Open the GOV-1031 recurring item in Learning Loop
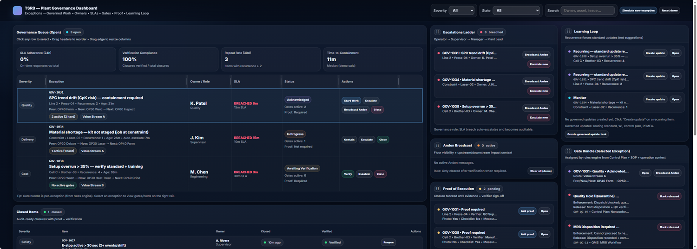 (676, 76)
